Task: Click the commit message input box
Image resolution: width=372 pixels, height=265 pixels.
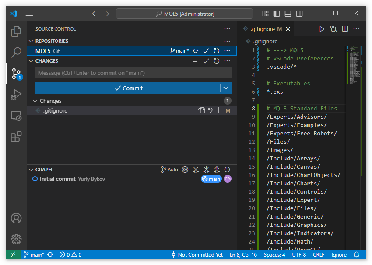Action: point(133,73)
